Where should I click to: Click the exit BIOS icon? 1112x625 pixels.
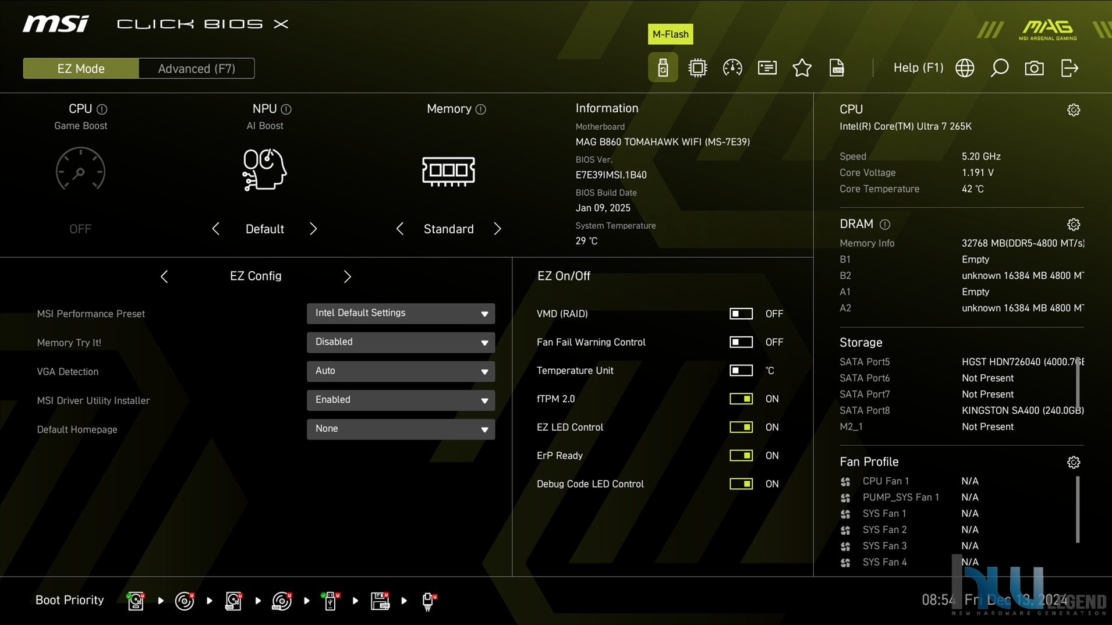(1069, 68)
